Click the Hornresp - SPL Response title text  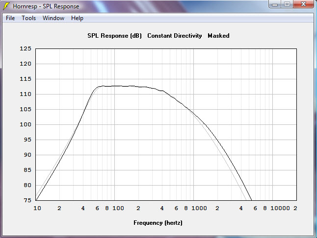(x=46, y=6)
